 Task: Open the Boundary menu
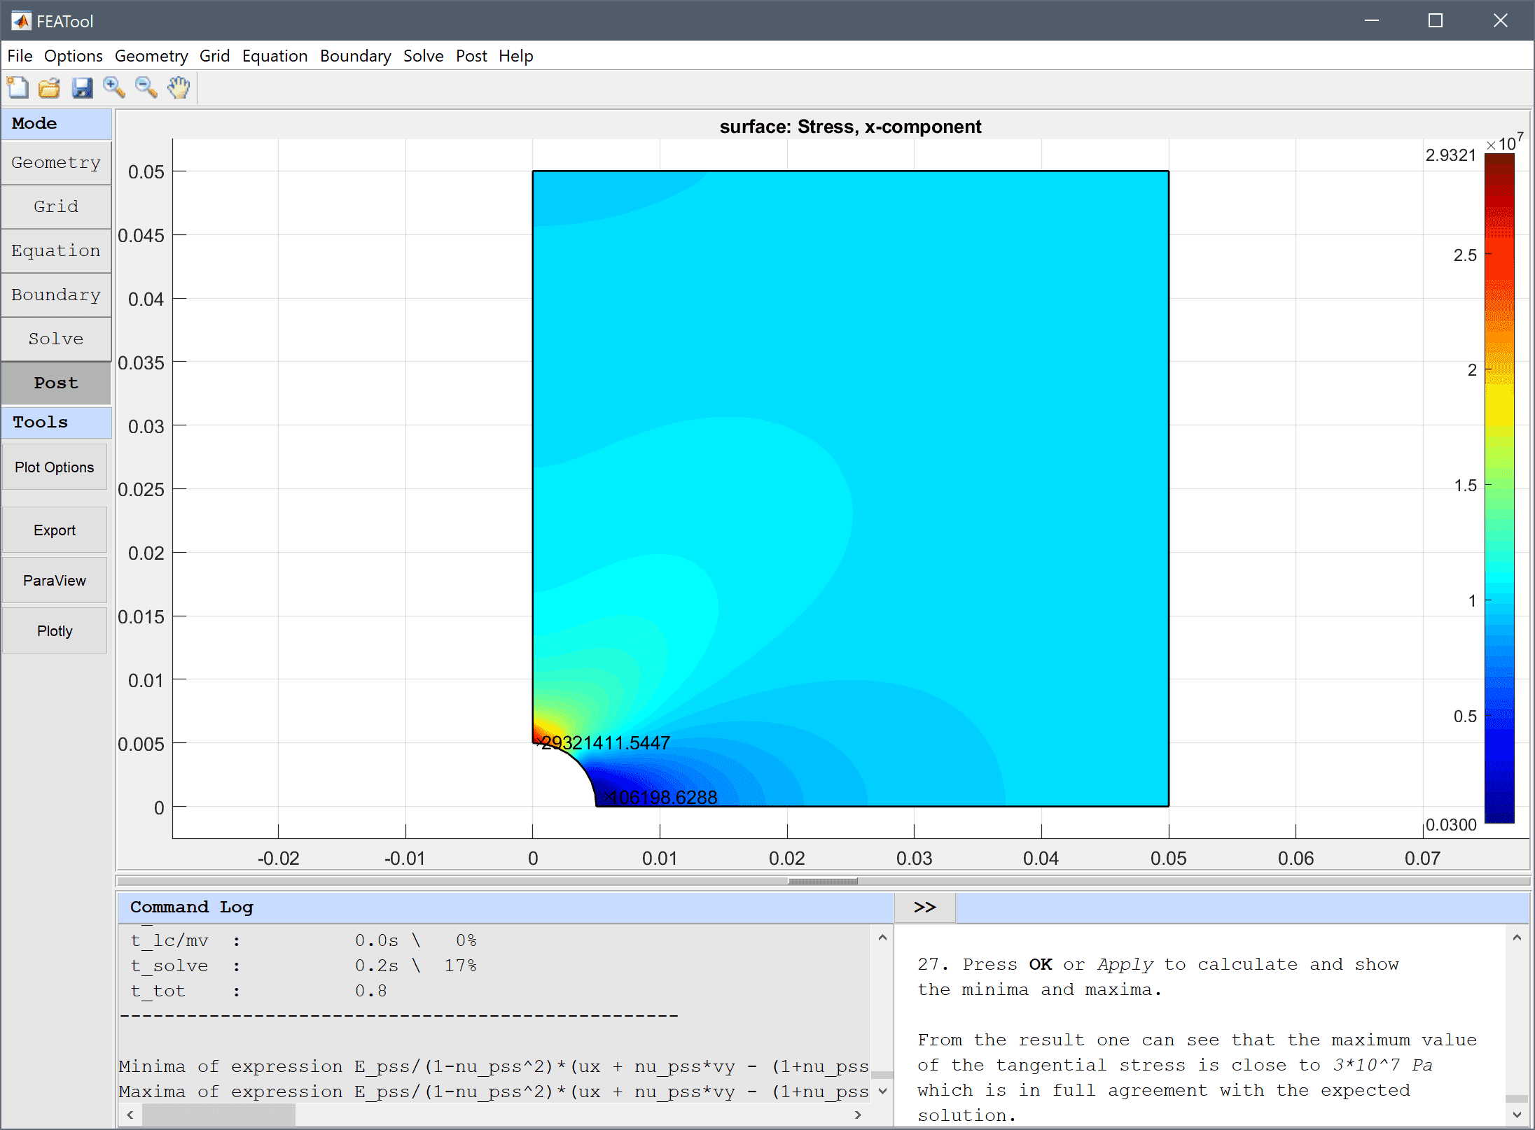point(356,56)
